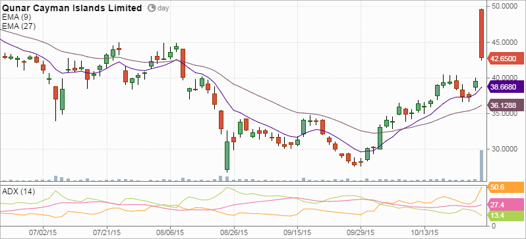Click the clock icon next to day

click(x=152, y=8)
